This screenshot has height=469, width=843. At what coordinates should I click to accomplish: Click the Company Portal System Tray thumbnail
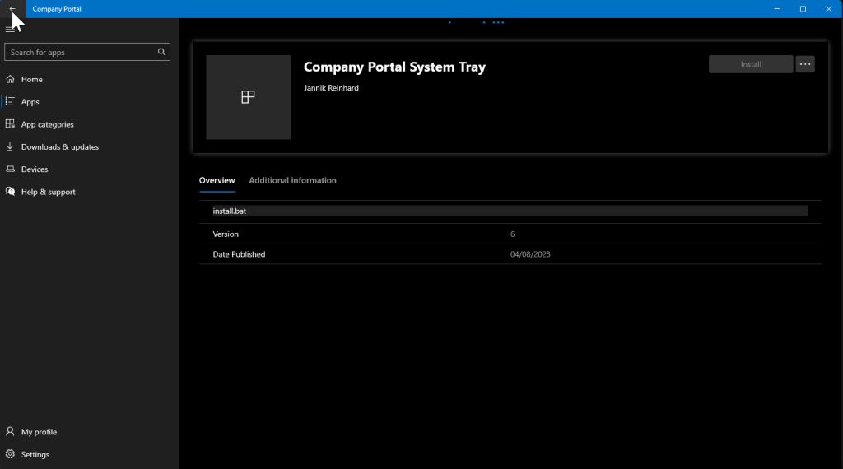(x=248, y=97)
